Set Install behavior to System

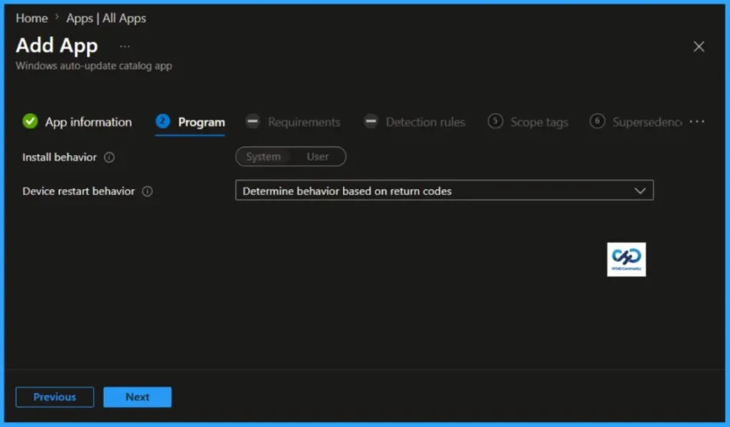[x=264, y=157]
